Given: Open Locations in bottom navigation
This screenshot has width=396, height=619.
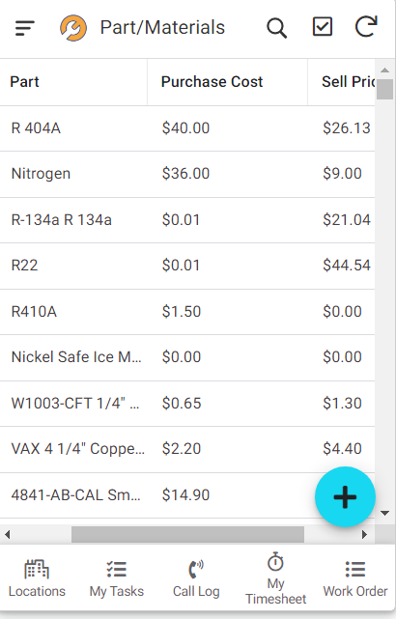Looking at the screenshot, I should click(37, 578).
